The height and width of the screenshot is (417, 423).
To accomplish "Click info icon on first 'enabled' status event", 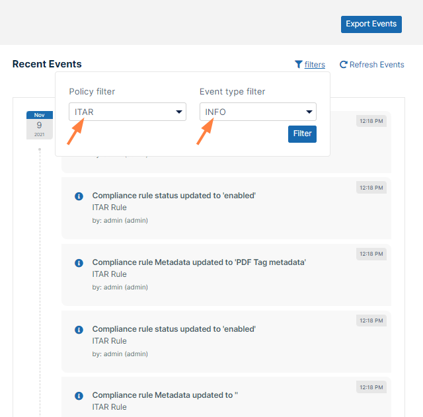I will click(x=79, y=196).
